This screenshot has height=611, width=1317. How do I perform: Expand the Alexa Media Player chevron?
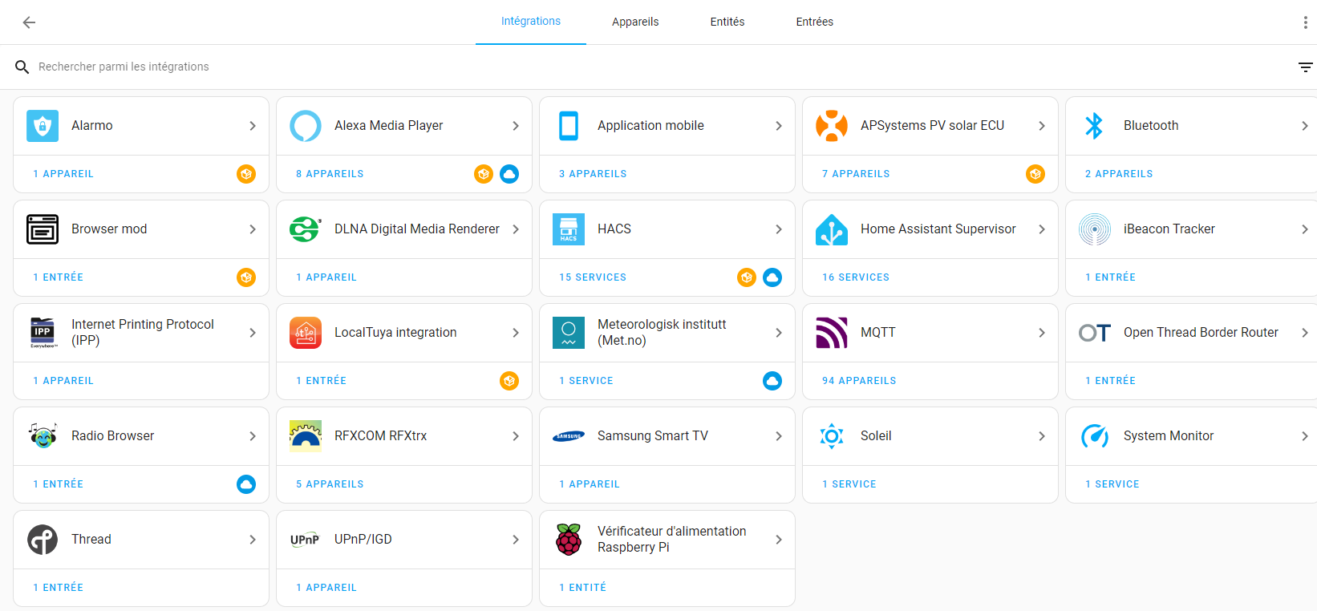coord(516,126)
